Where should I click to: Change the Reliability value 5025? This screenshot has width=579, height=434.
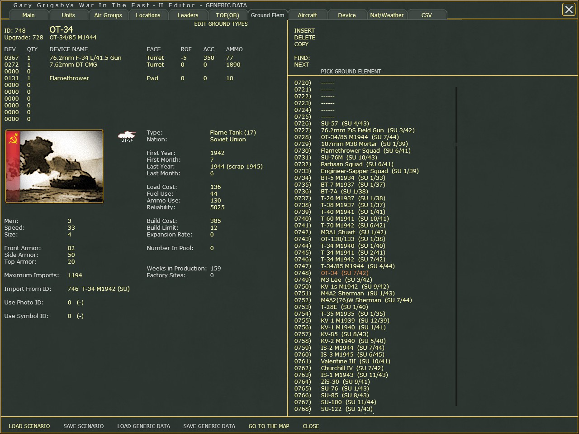tap(217, 207)
